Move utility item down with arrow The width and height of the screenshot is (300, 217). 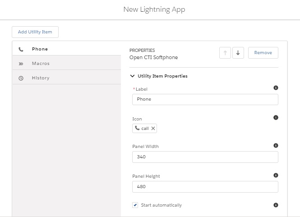[x=238, y=53]
